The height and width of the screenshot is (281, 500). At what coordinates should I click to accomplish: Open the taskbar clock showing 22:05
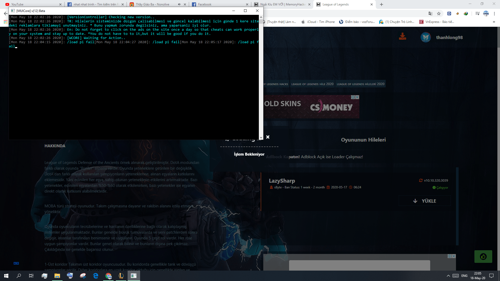coord(478,276)
